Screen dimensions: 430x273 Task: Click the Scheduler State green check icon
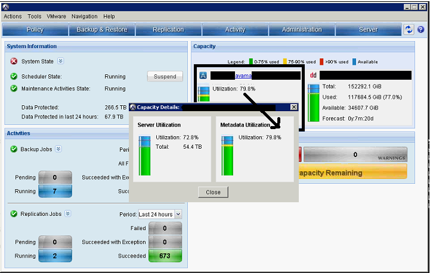point(14,77)
